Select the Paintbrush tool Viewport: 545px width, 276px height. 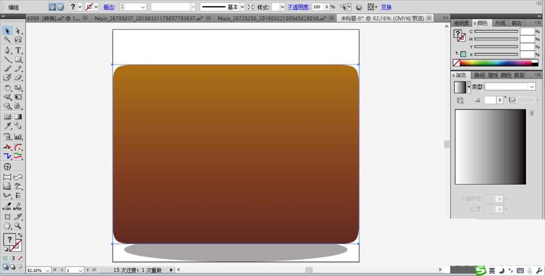tap(7, 69)
